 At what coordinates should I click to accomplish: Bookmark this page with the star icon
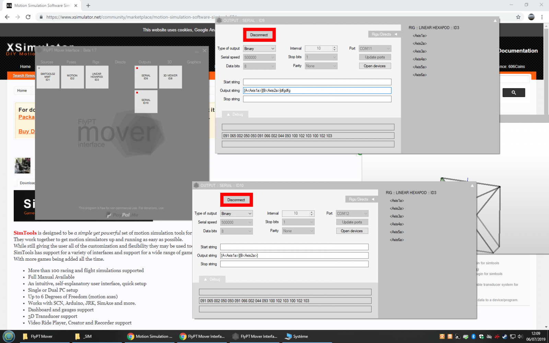point(518,17)
